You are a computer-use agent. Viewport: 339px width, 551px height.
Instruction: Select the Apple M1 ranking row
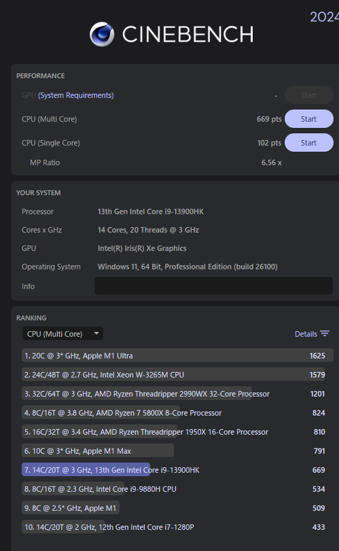[177, 507]
